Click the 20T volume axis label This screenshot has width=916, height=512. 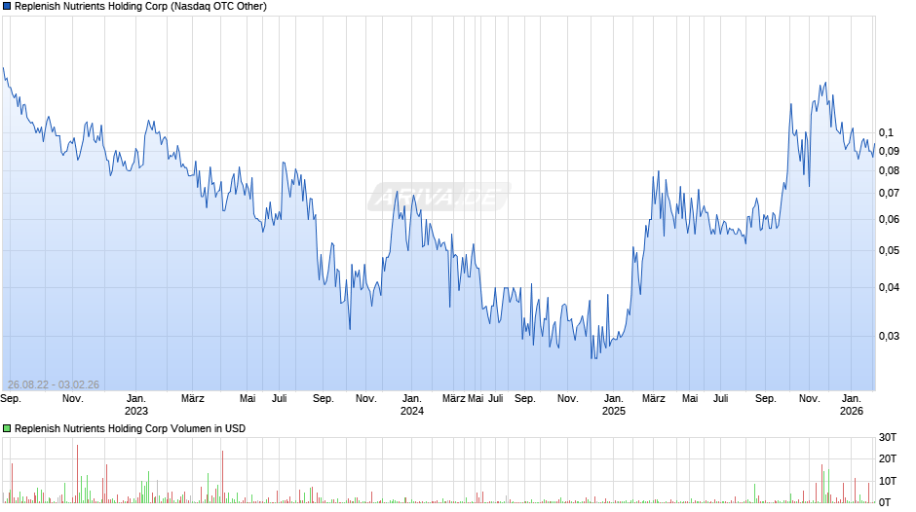888,458
